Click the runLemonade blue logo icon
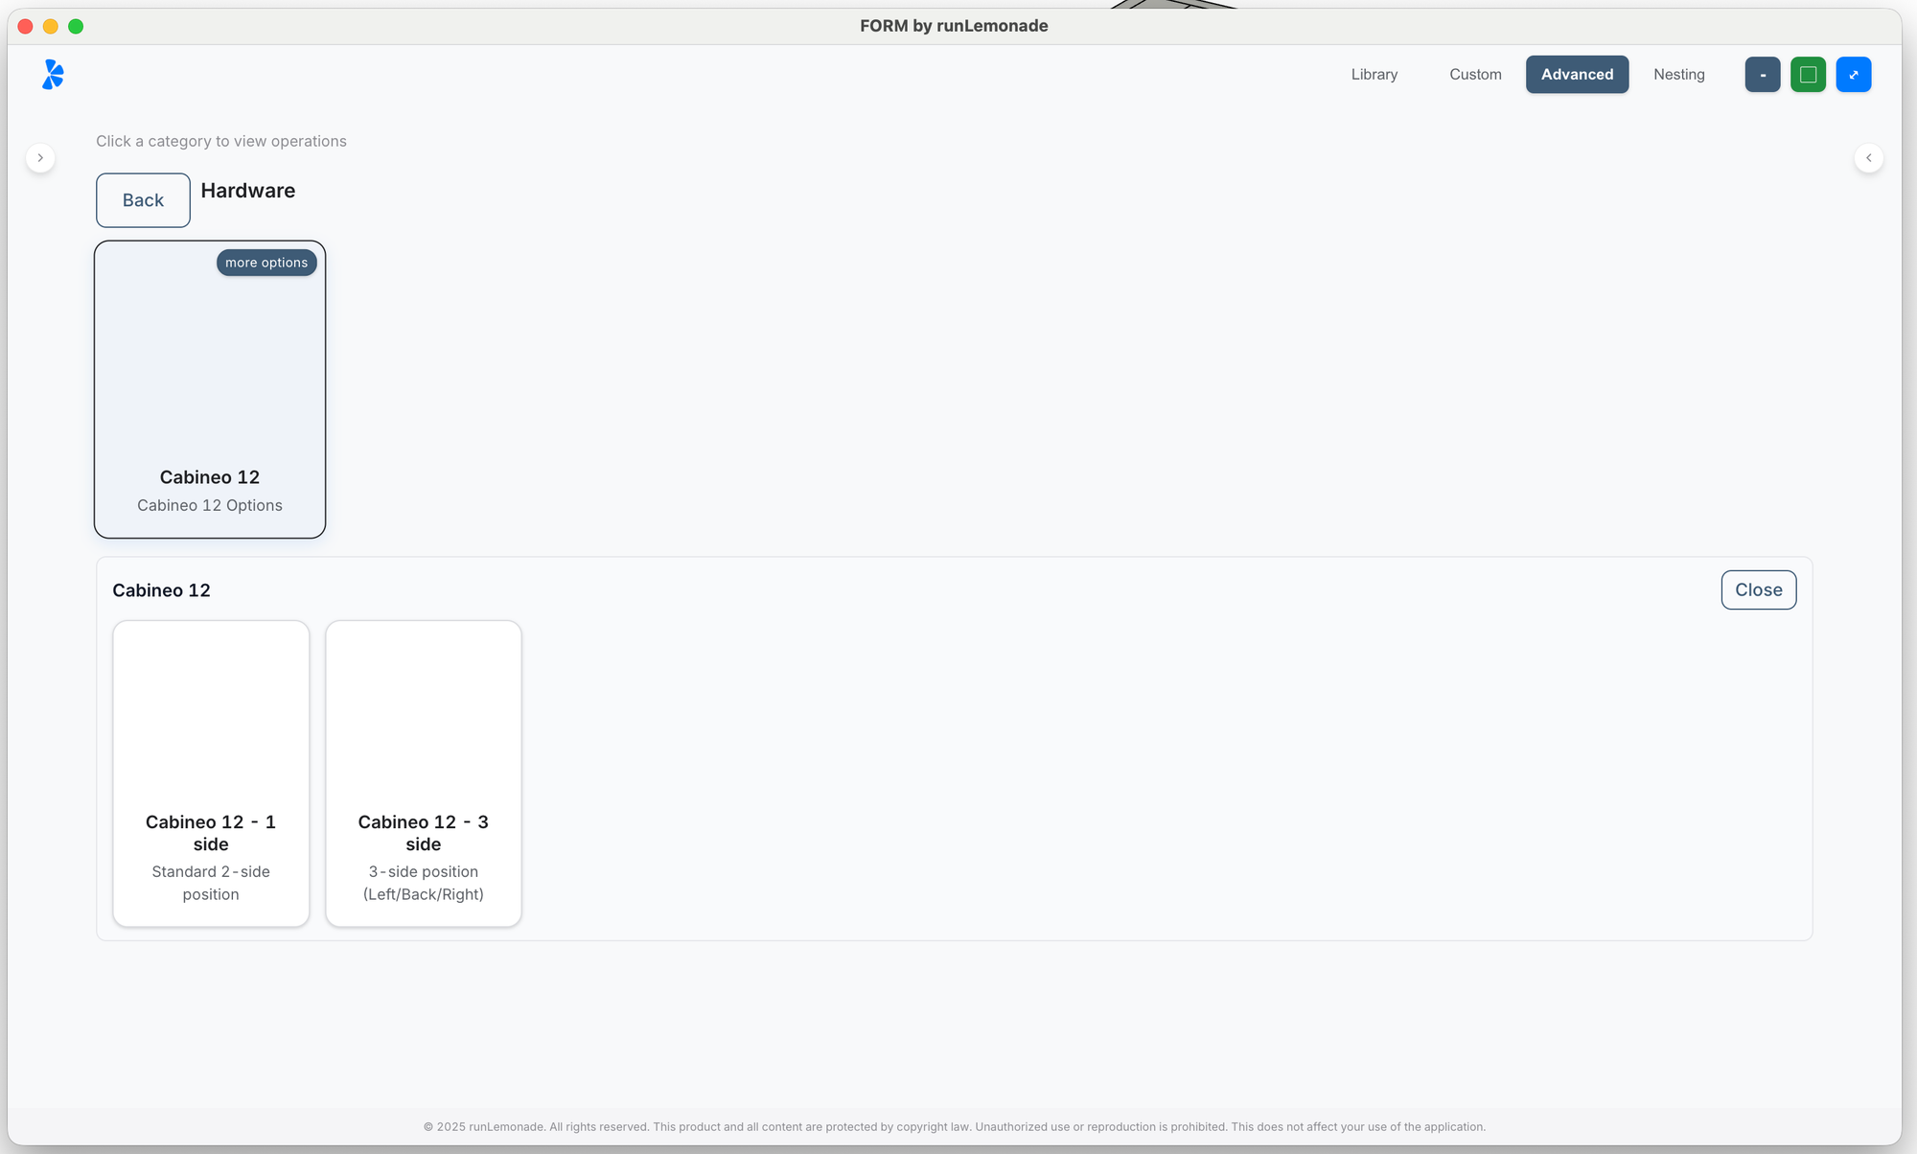 click(x=53, y=74)
